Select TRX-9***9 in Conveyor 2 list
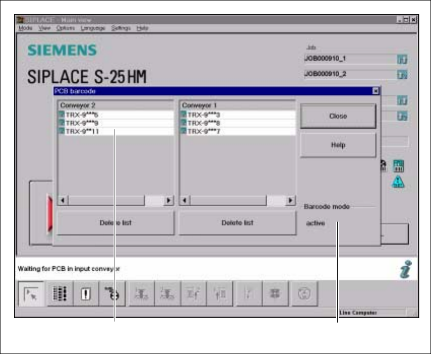Image resolution: width=431 pixels, height=354 pixels. pos(116,123)
